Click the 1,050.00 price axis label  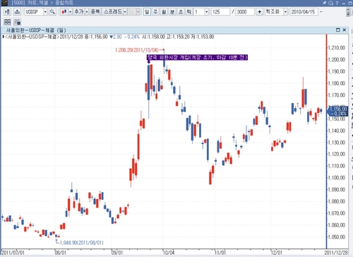[x=337, y=237]
